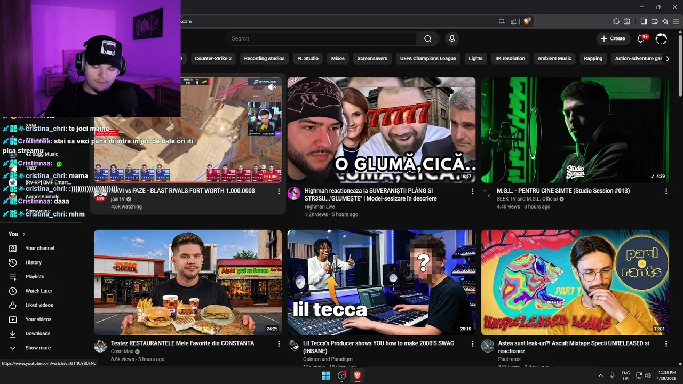This screenshot has width=683, height=384.
Task: Open the browser extensions puzzle icon
Action: 616,21
